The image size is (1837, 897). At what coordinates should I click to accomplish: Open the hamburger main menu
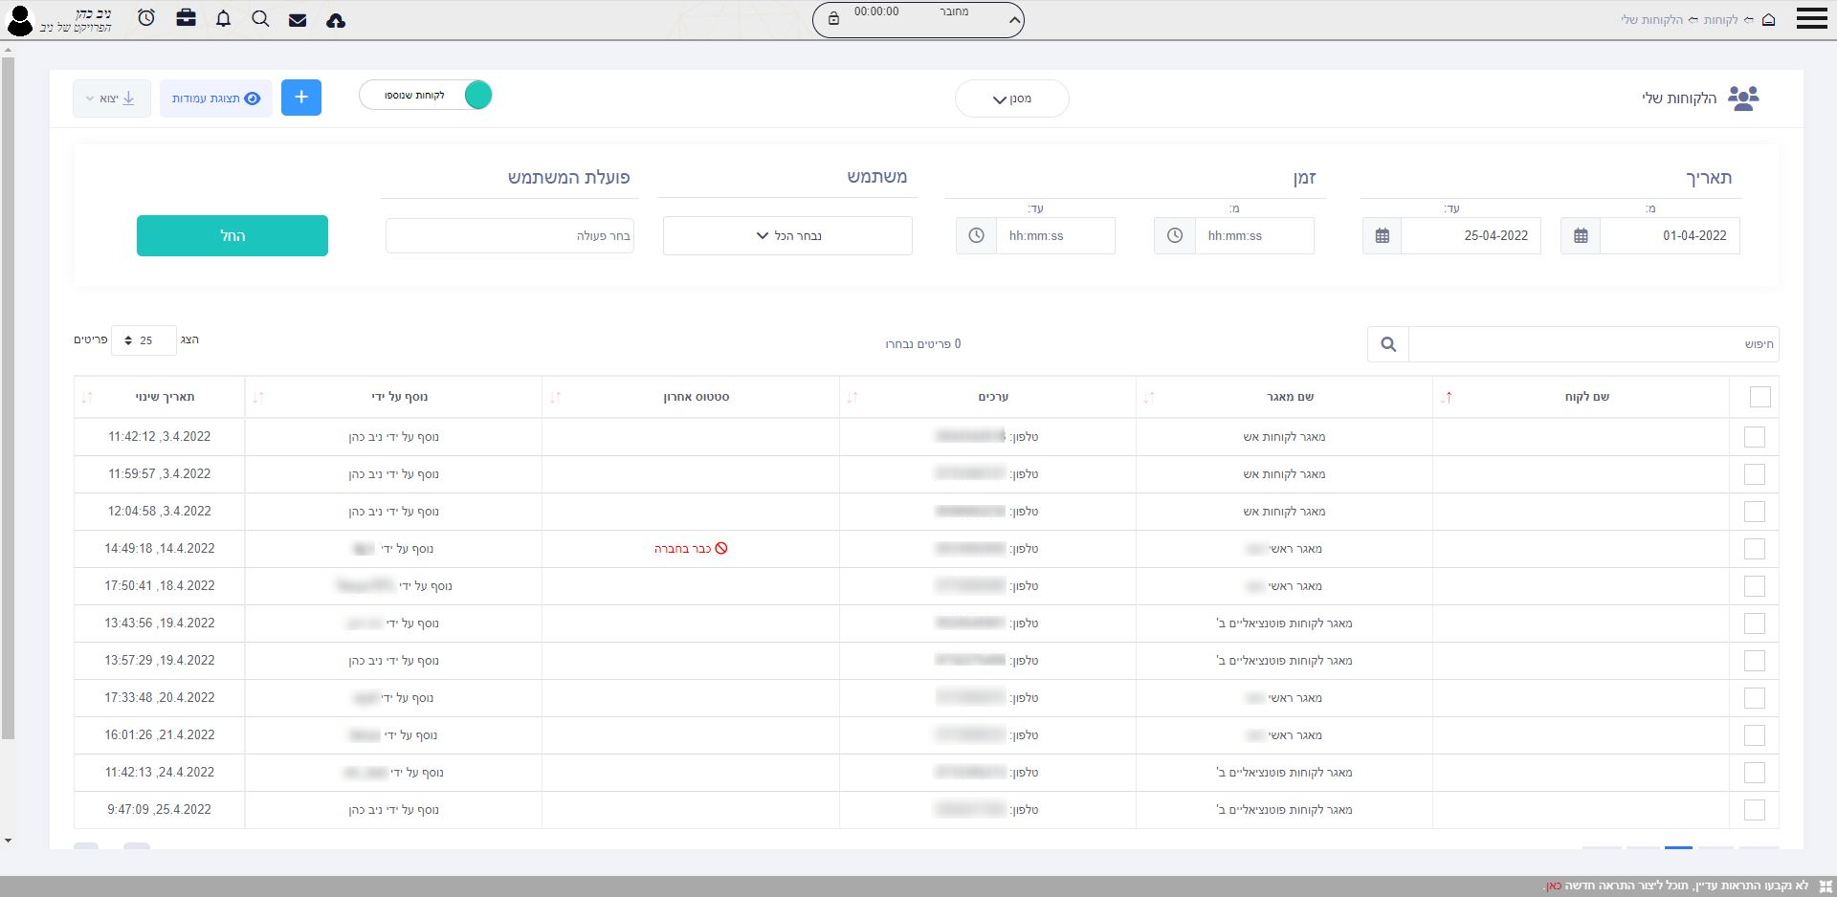pyautogui.click(x=1811, y=19)
